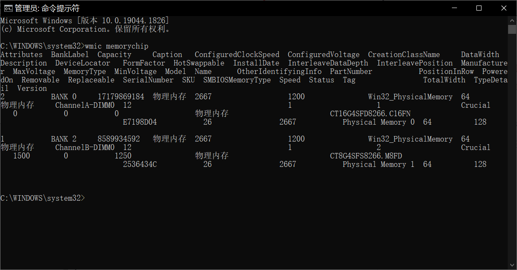Click the 管理员: 命令提示符 title text
517x270 pixels.
pos(47,8)
